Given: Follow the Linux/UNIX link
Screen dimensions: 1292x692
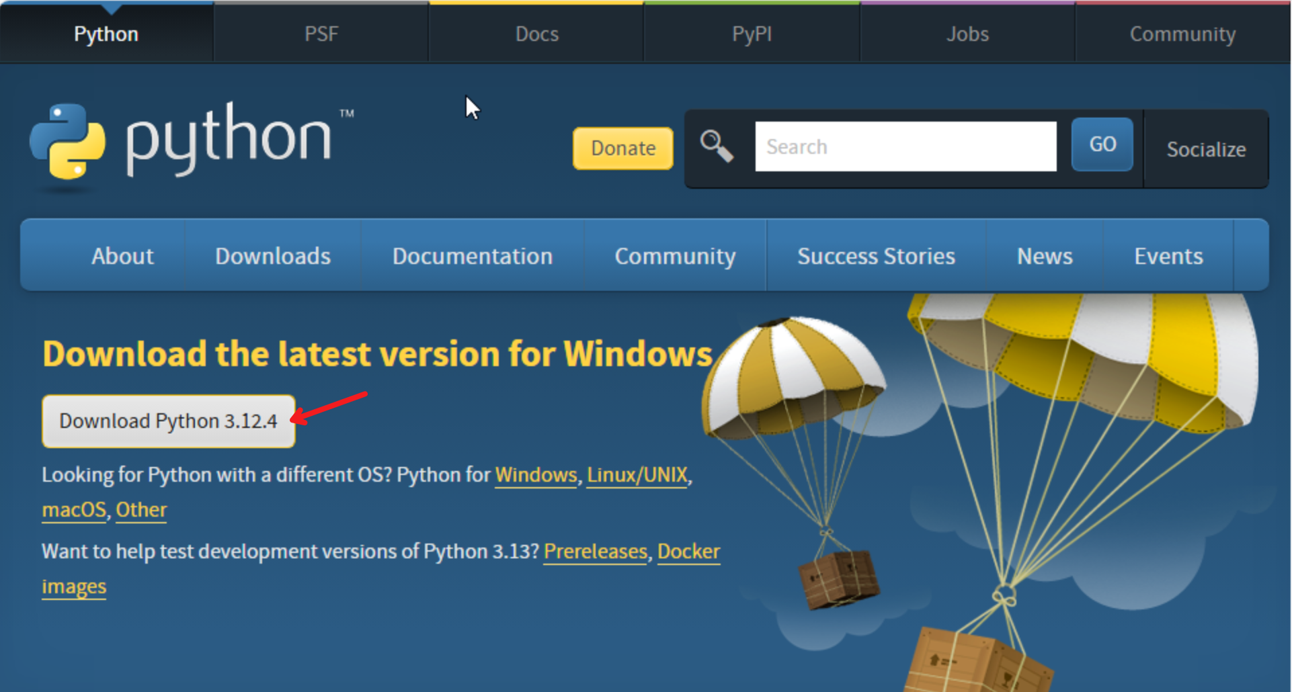Looking at the screenshot, I should pyautogui.click(x=637, y=475).
